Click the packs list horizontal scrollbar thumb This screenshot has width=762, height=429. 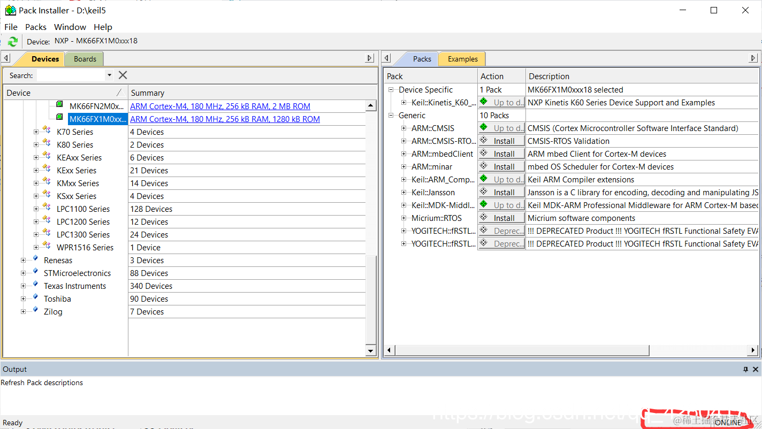[x=522, y=350]
